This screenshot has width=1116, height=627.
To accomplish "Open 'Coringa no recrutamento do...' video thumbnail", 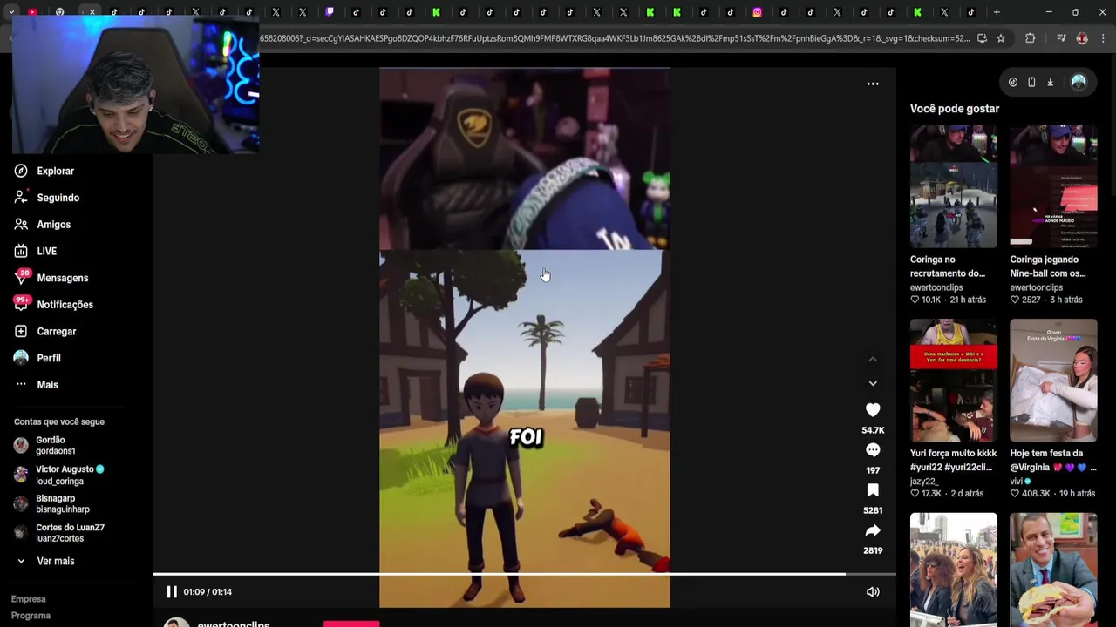I will [954, 186].
